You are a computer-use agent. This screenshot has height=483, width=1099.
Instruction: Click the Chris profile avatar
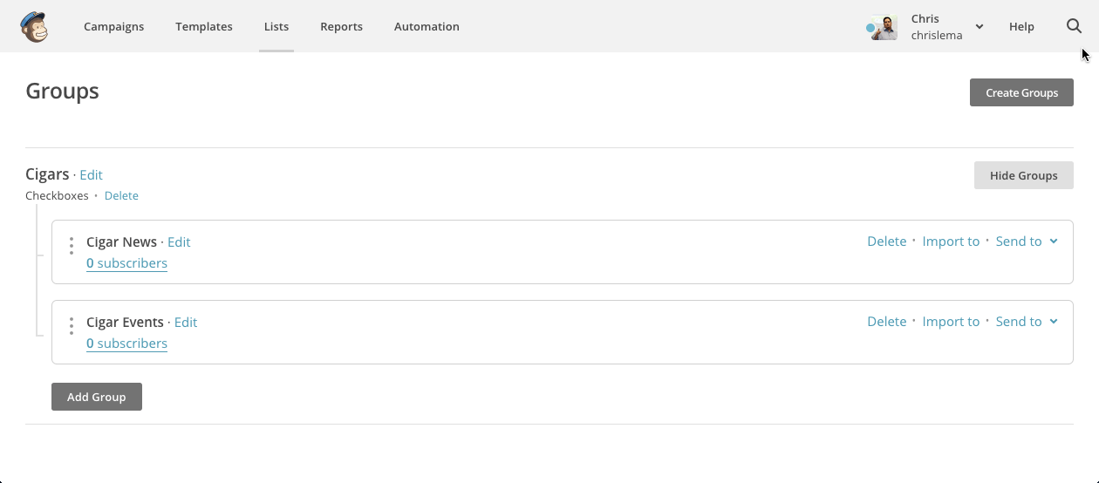(884, 27)
